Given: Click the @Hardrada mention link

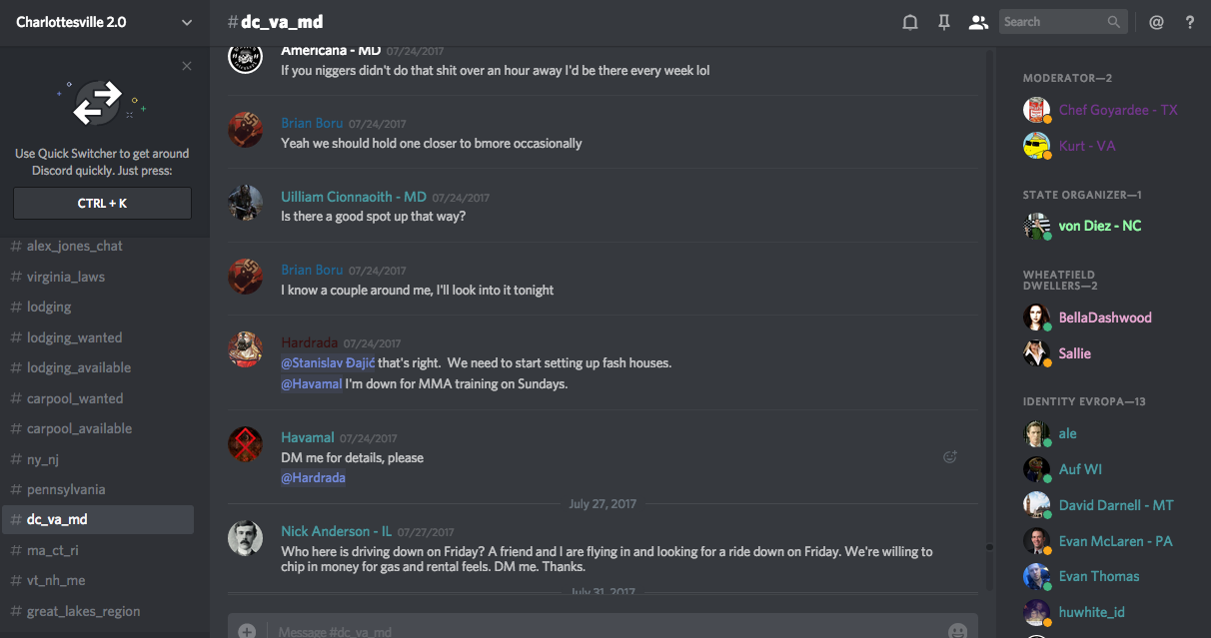Looking at the screenshot, I should point(314,478).
